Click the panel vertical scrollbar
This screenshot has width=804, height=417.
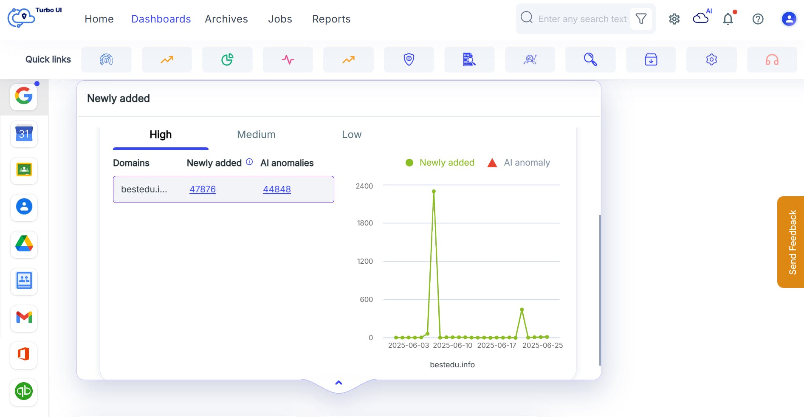pyautogui.click(x=600, y=290)
